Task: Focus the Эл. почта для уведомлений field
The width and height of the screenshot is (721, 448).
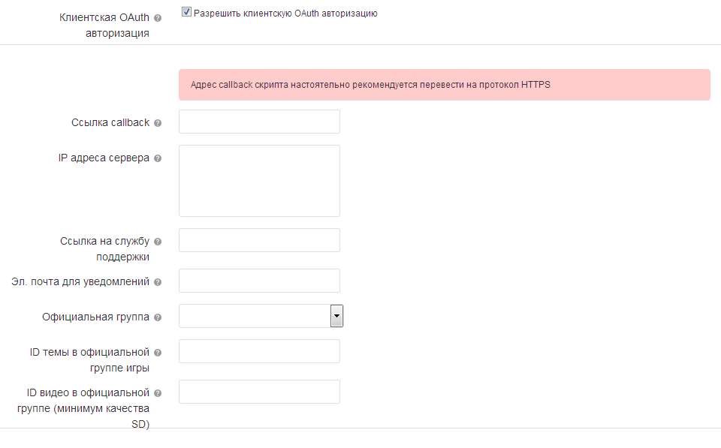Action: (x=259, y=281)
